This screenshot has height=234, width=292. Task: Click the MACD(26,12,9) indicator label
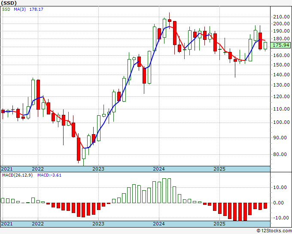click(x=17, y=175)
